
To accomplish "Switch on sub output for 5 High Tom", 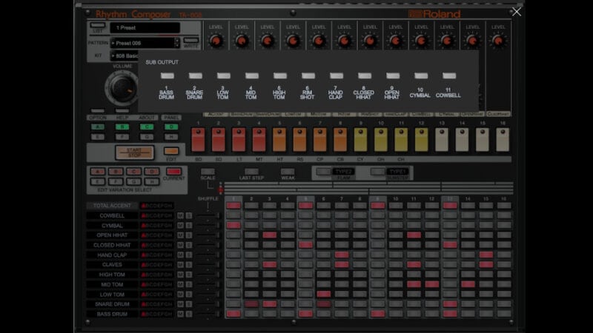I will coord(280,76).
